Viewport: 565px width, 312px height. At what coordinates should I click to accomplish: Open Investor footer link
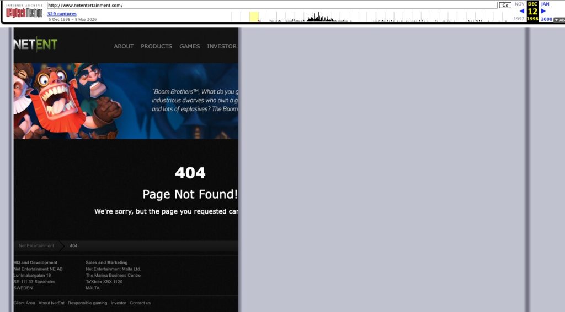pyautogui.click(x=119, y=303)
